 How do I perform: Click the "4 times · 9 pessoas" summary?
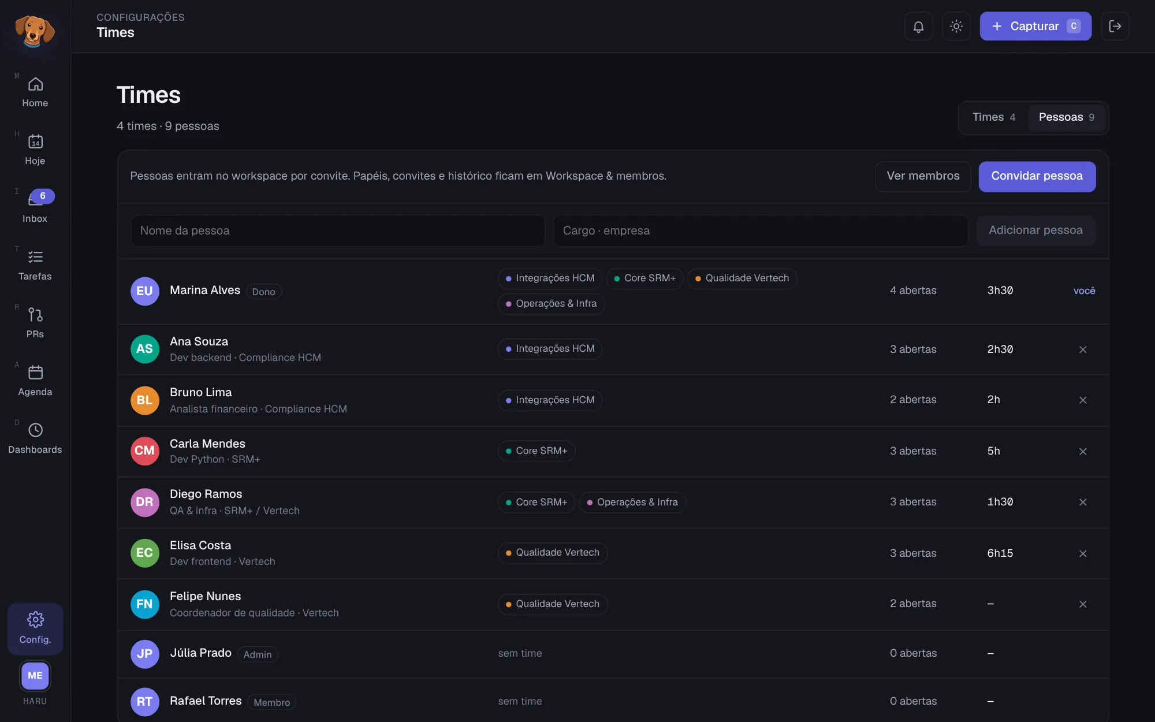pyautogui.click(x=168, y=126)
